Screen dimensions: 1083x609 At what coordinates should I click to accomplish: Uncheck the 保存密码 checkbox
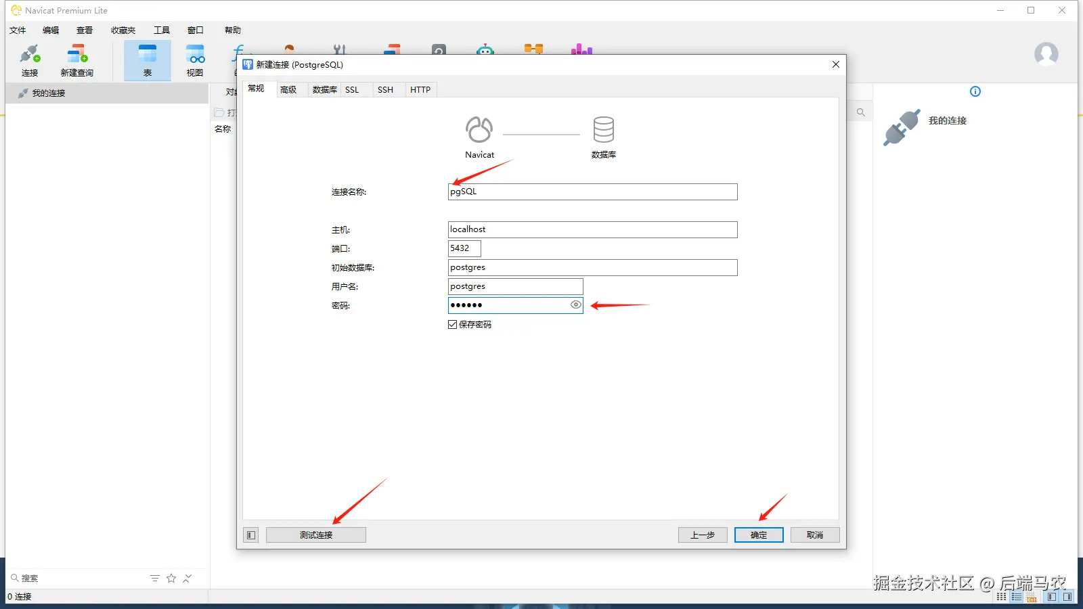(453, 325)
